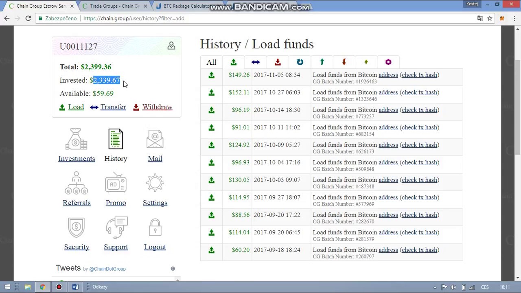This screenshot has height=293, width=521.
Task: Open the Support headset icon
Action: click(116, 227)
